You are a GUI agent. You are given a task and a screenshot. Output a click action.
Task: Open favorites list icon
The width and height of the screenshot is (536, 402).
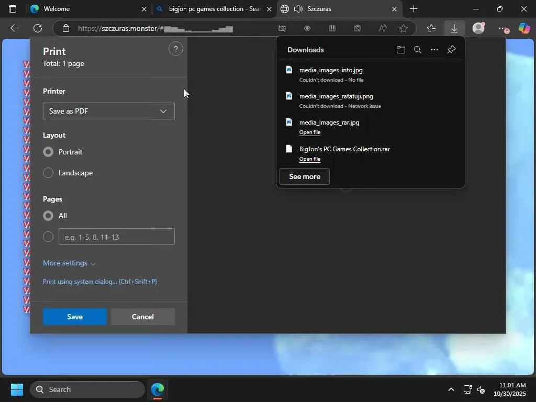[x=431, y=28]
